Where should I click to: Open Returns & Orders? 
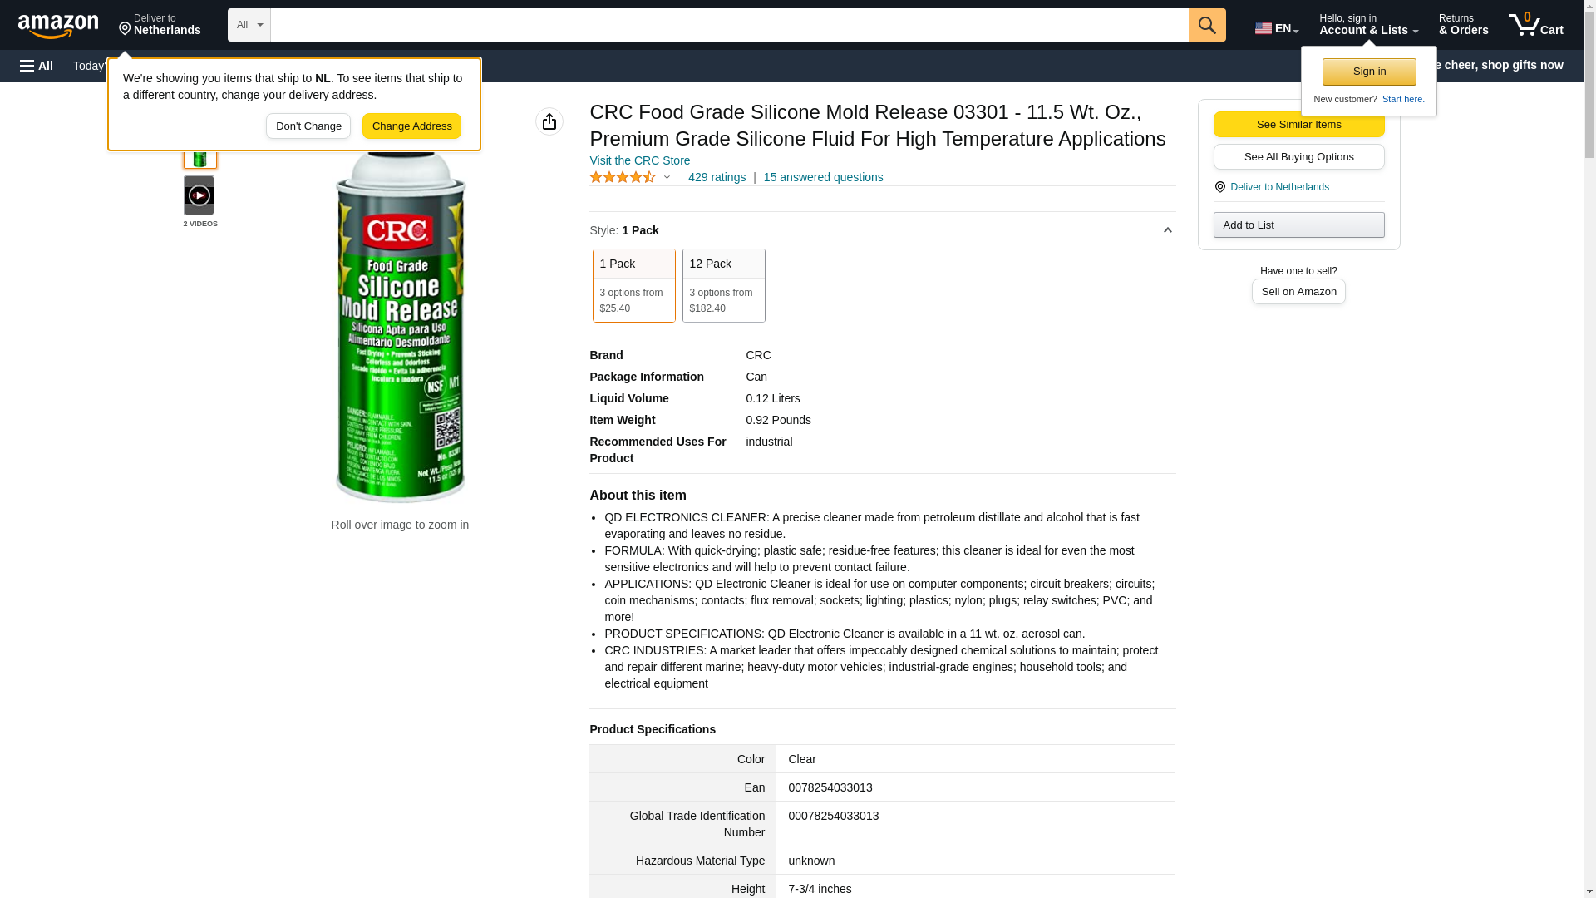point(1463,25)
